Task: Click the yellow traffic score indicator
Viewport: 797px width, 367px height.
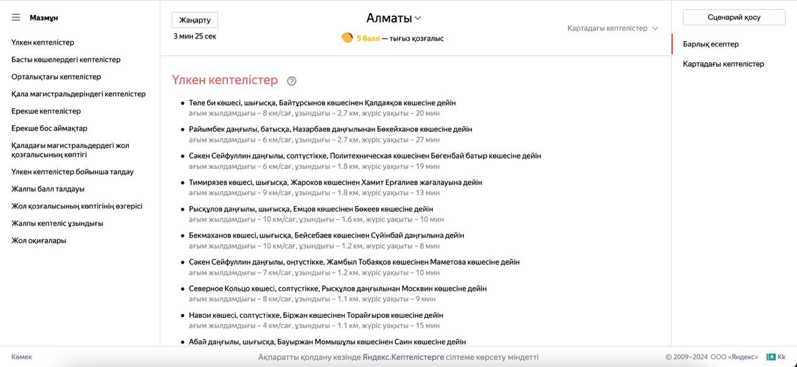Action: pyautogui.click(x=347, y=38)
